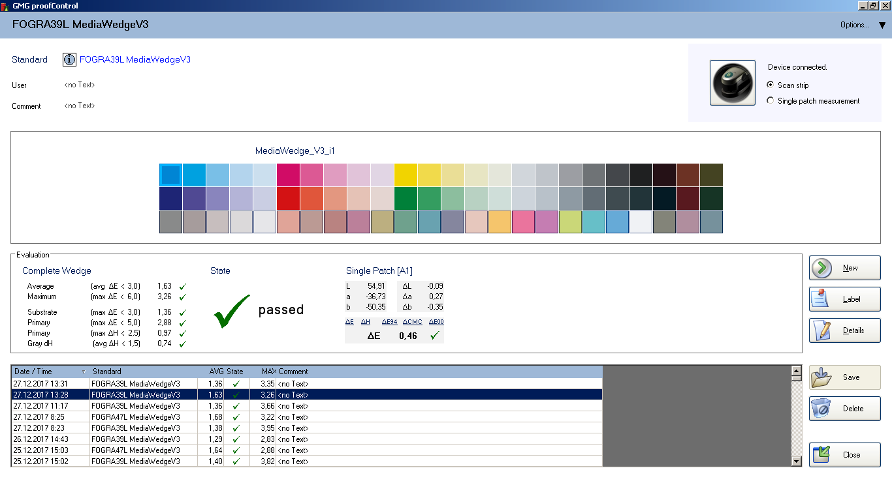Click the Comment field below User

[x=80, y=106]
